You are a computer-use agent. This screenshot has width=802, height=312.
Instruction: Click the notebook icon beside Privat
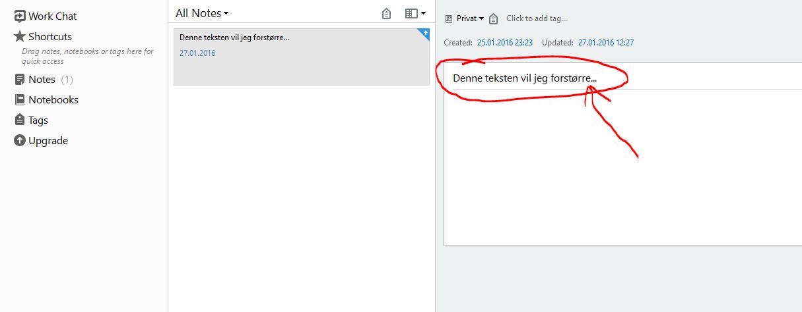click(x=449, y=19)
